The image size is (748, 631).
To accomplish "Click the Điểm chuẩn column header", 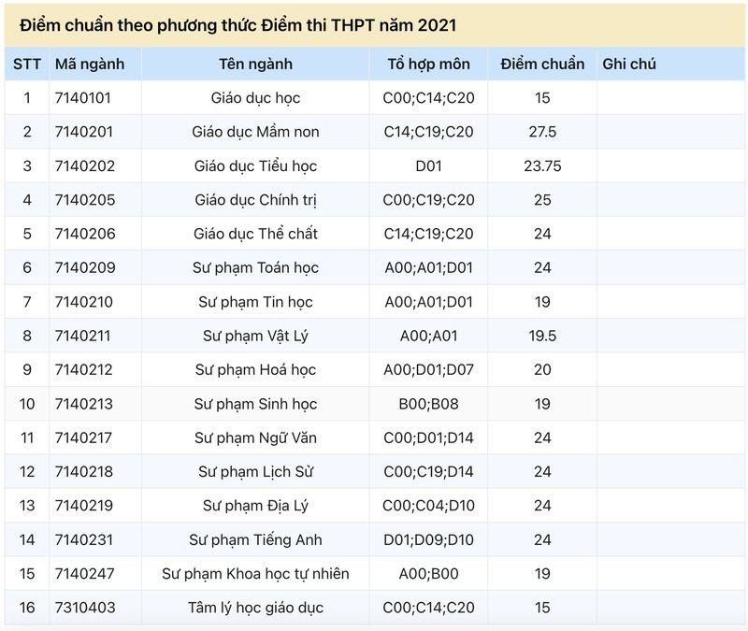I will click(x=542, y=64).
